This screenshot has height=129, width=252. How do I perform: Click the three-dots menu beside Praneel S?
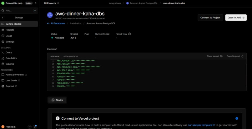(x=29, y=127)
